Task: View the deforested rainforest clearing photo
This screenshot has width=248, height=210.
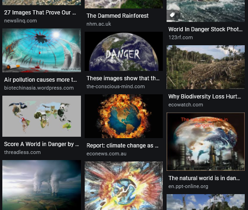Action: pyautogui.click(x=206, y=67)
